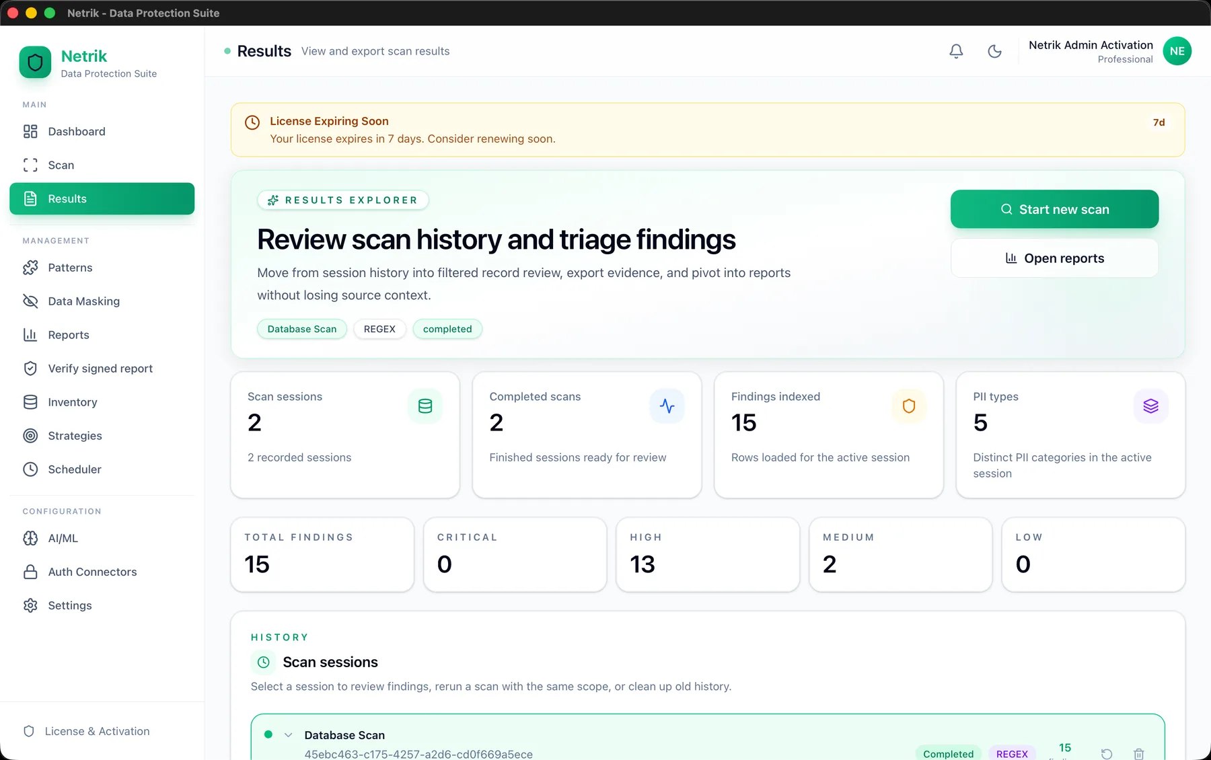Open Settings page

[x=102, y=605]
